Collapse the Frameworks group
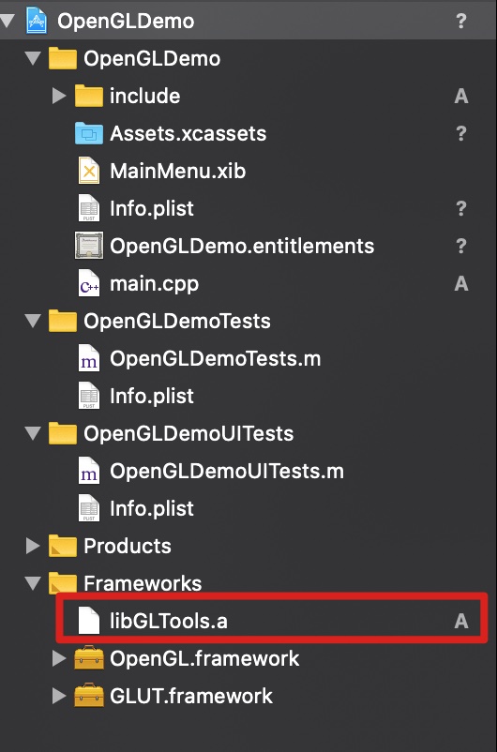 33,582
